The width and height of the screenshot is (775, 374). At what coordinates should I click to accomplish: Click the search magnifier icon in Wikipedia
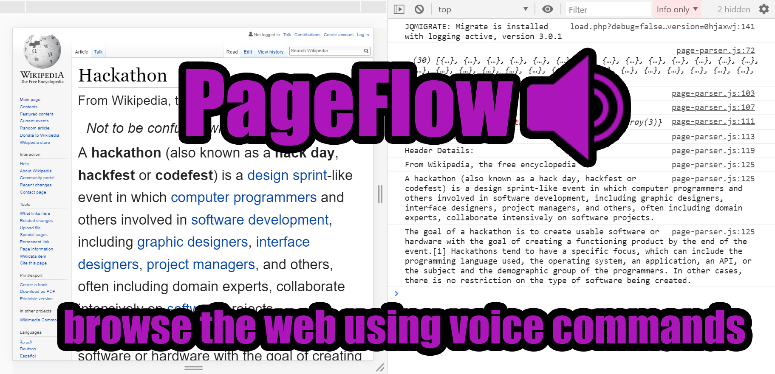click(x=366, y=51)
